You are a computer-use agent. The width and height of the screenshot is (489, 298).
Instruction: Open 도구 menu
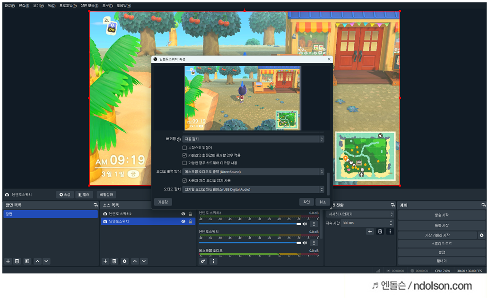[x=107, y=6]
